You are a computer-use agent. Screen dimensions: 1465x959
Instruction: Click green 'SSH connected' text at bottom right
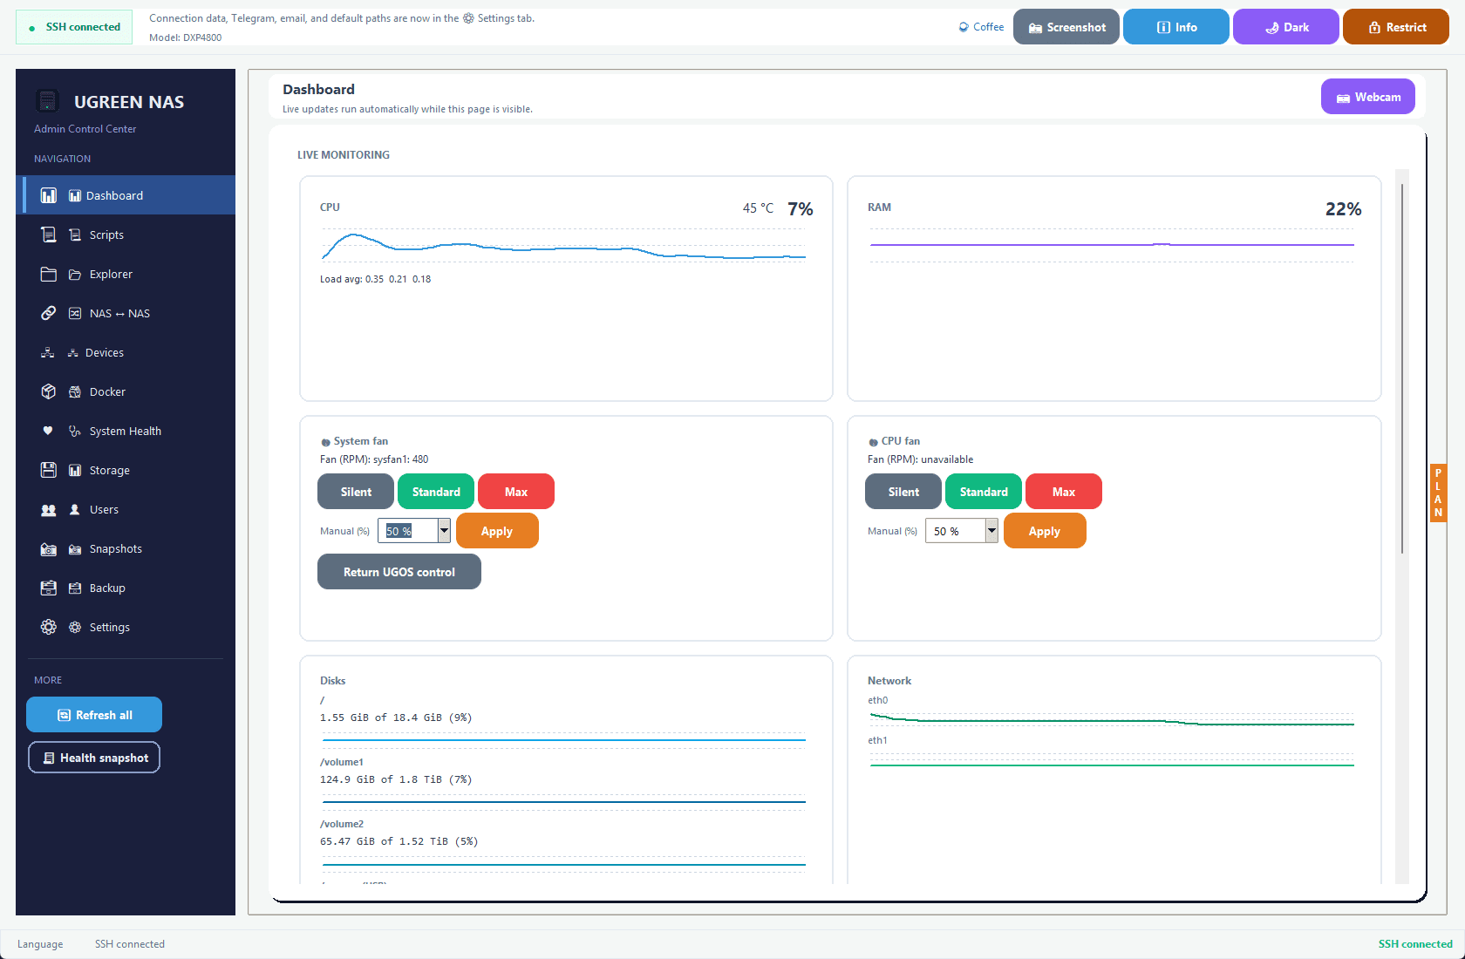coord(1415,944)
